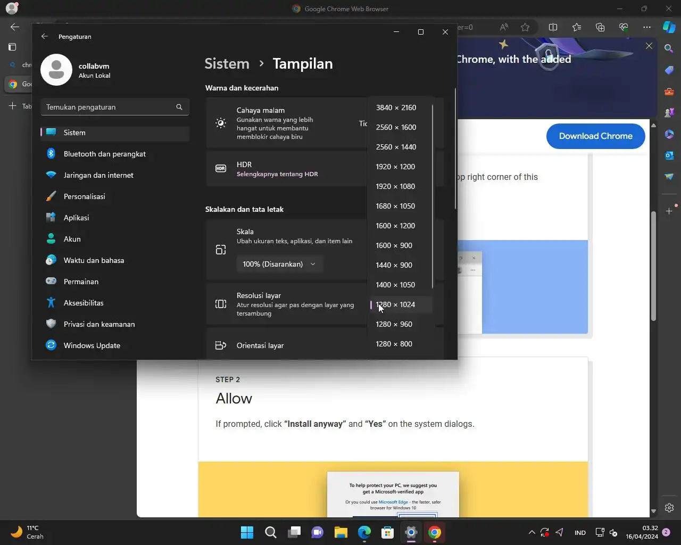Open Edge sidebar shopping tag icon

click(x=669, y=70)
